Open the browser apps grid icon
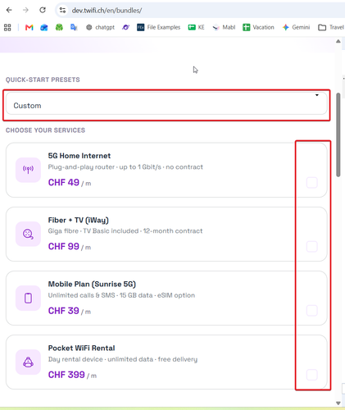The width and height of the screenshot is (345, 410). point(7,27)
